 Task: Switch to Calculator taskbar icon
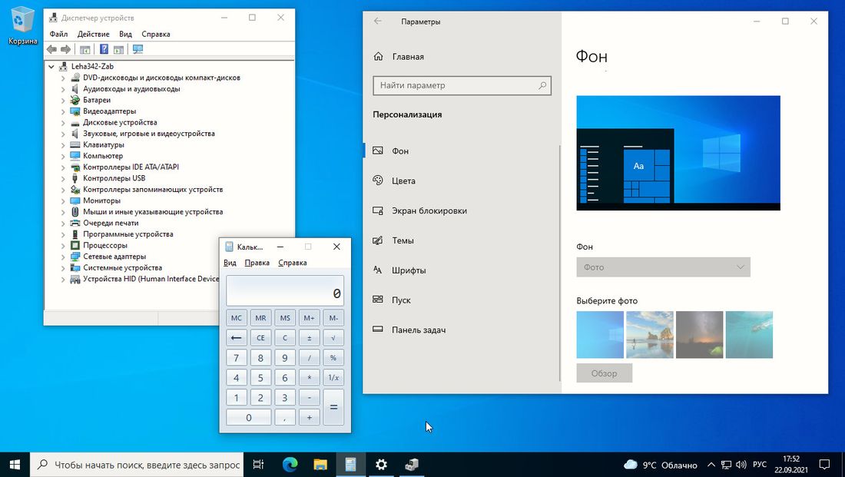(351, 465)
